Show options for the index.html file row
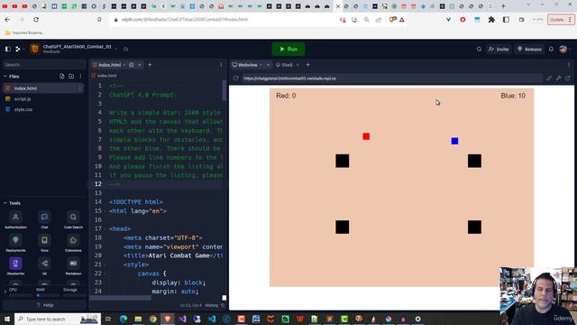Screen dimensions: 577x325 pos(80,88)
